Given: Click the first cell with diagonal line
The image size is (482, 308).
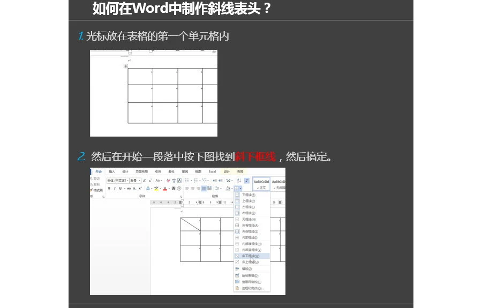Looking at the screenshot, I should pos(190,224).
